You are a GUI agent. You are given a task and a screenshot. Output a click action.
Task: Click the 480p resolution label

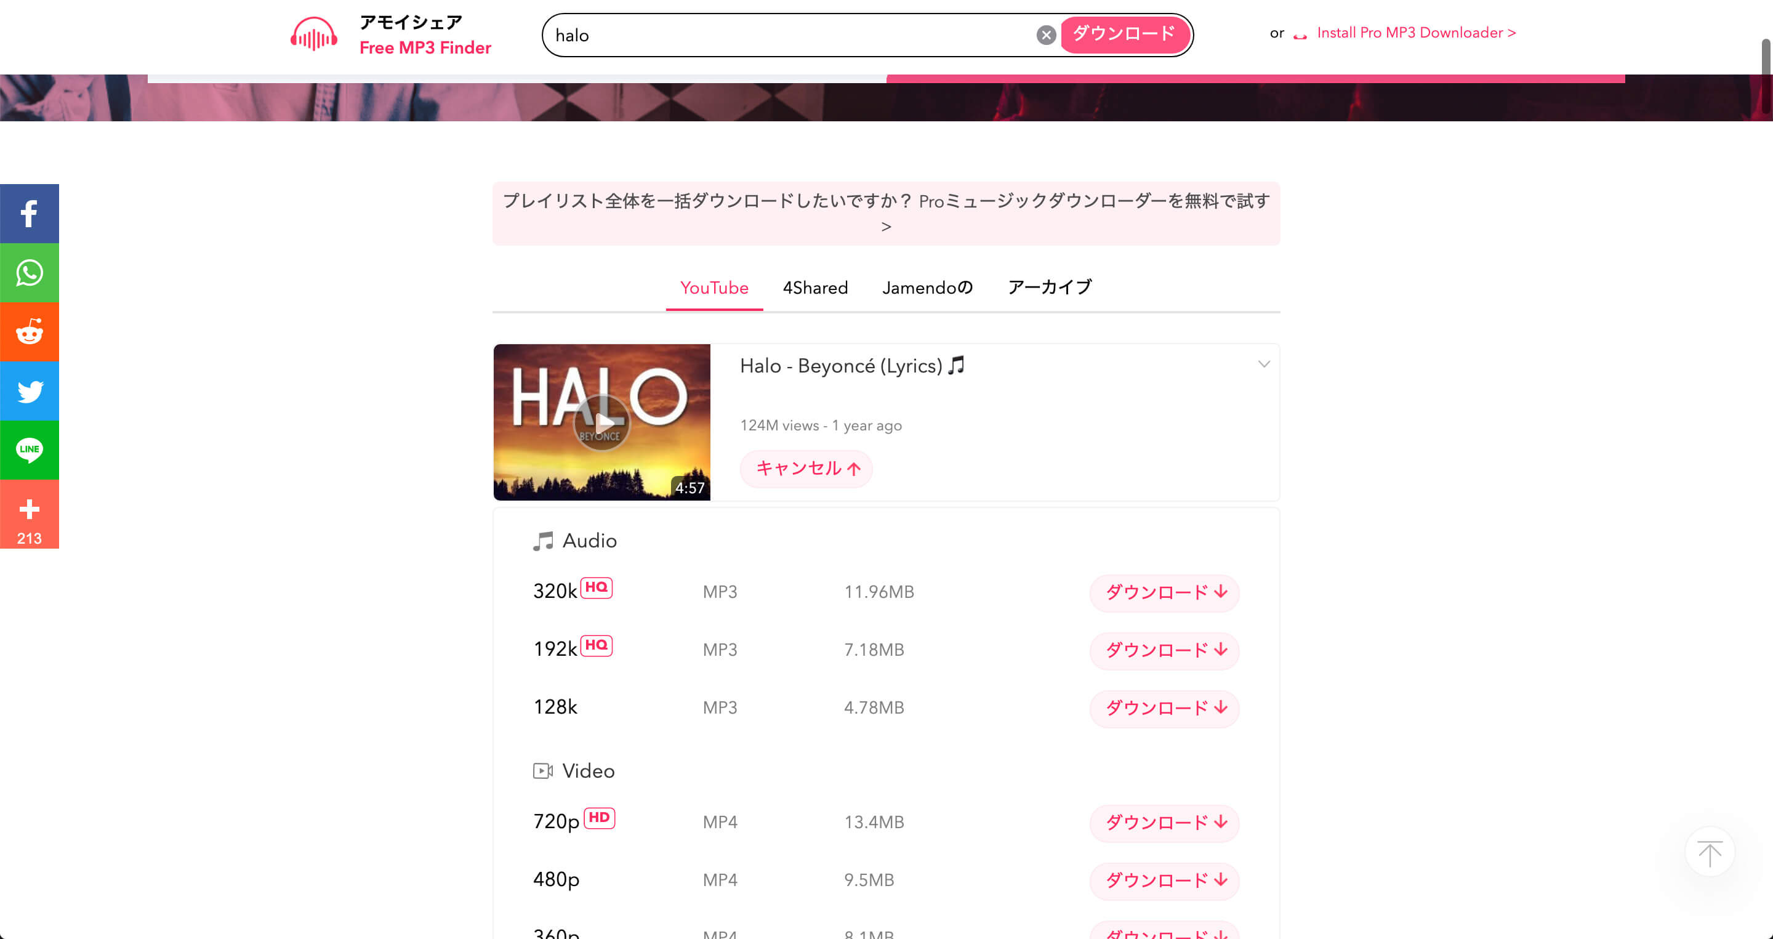[556, 880]
